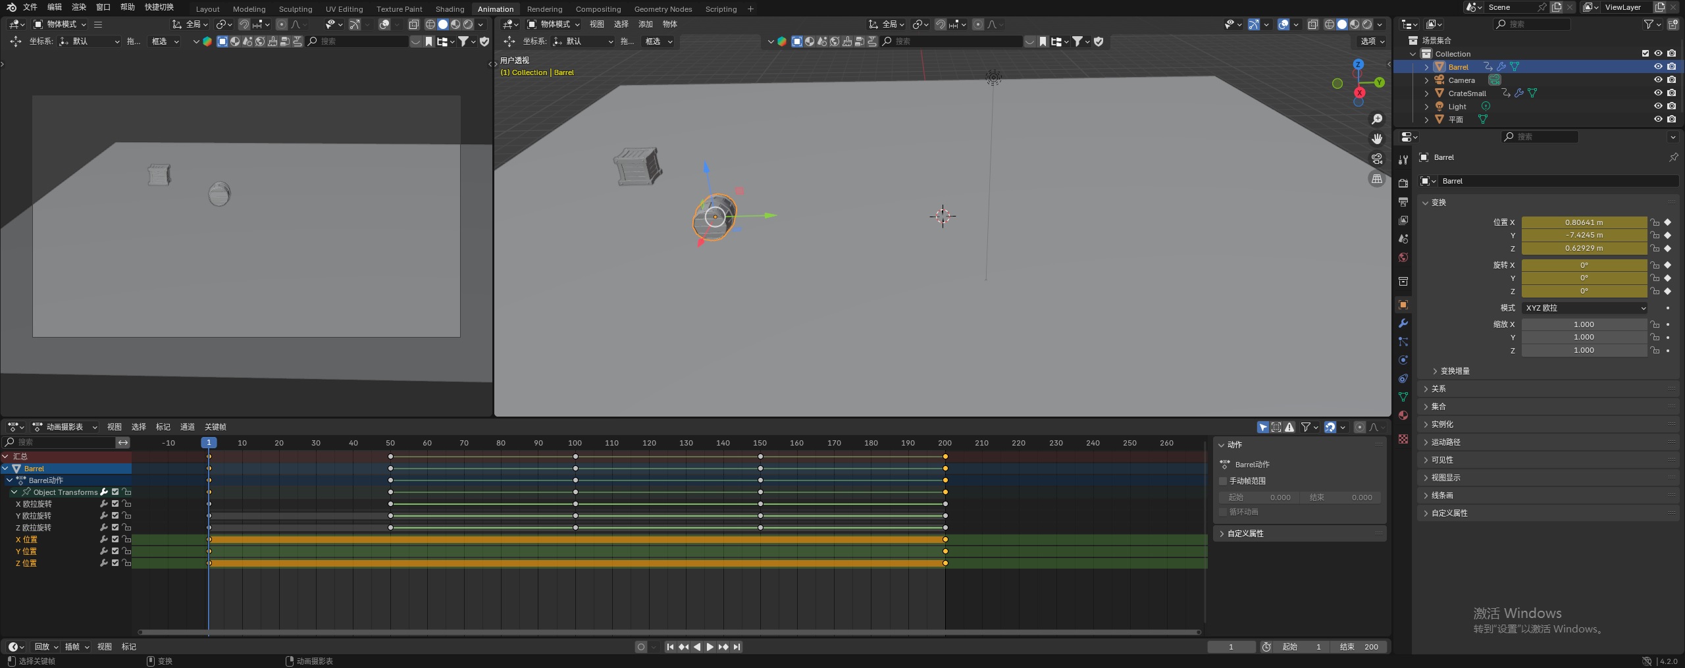Open rotation mode XYZ Euler dropdown

pos(1584,308)
